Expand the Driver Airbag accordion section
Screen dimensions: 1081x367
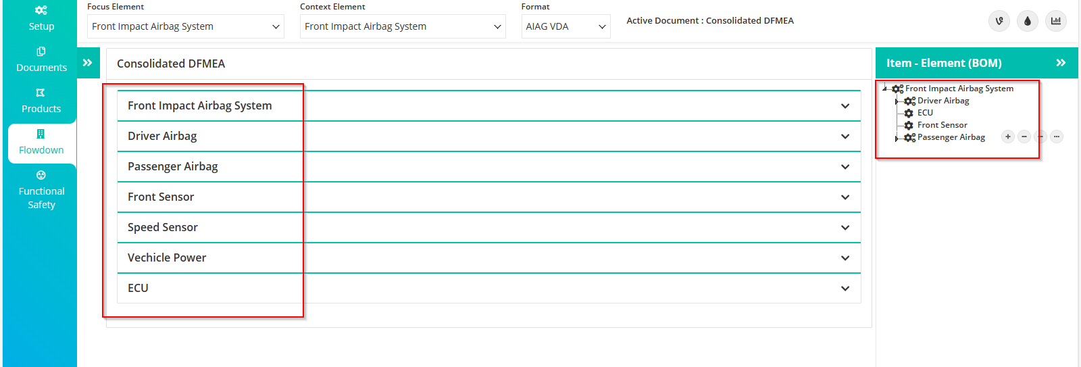[x=489, y=136]
